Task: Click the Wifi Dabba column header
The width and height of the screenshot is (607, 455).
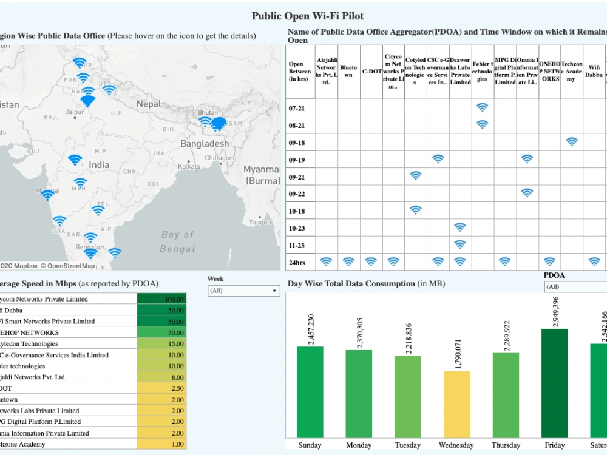Action: (594, 71)
